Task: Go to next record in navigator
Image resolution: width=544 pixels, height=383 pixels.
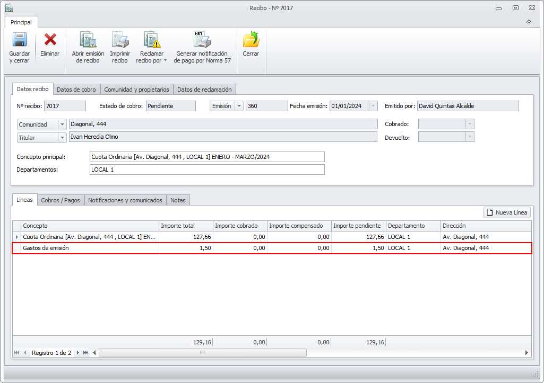Action: (x=77, y=353)
